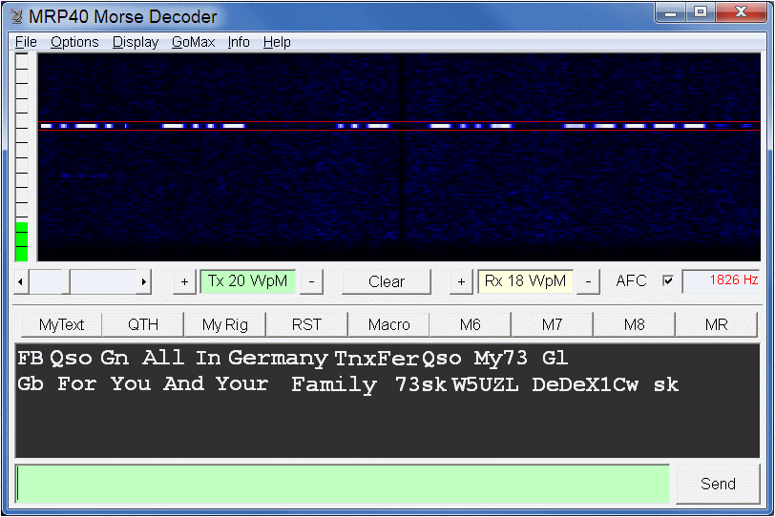Decrease Tx speed with minus button

313,281
